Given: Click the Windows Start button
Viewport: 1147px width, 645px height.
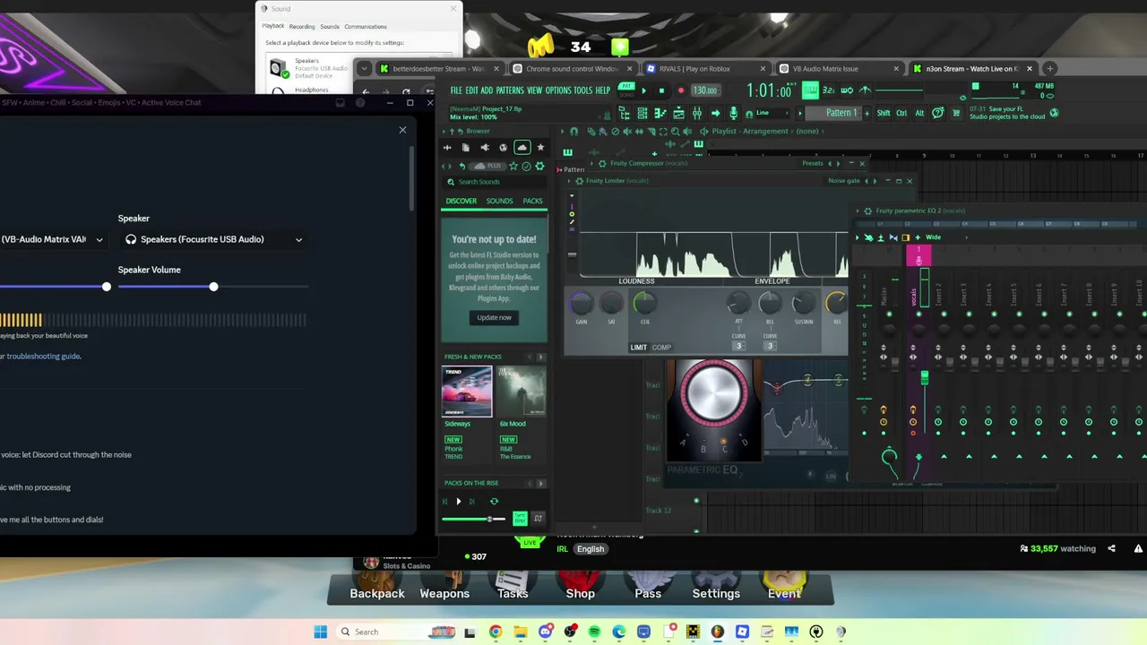Looking at the screenshot, I should point(320,632).
